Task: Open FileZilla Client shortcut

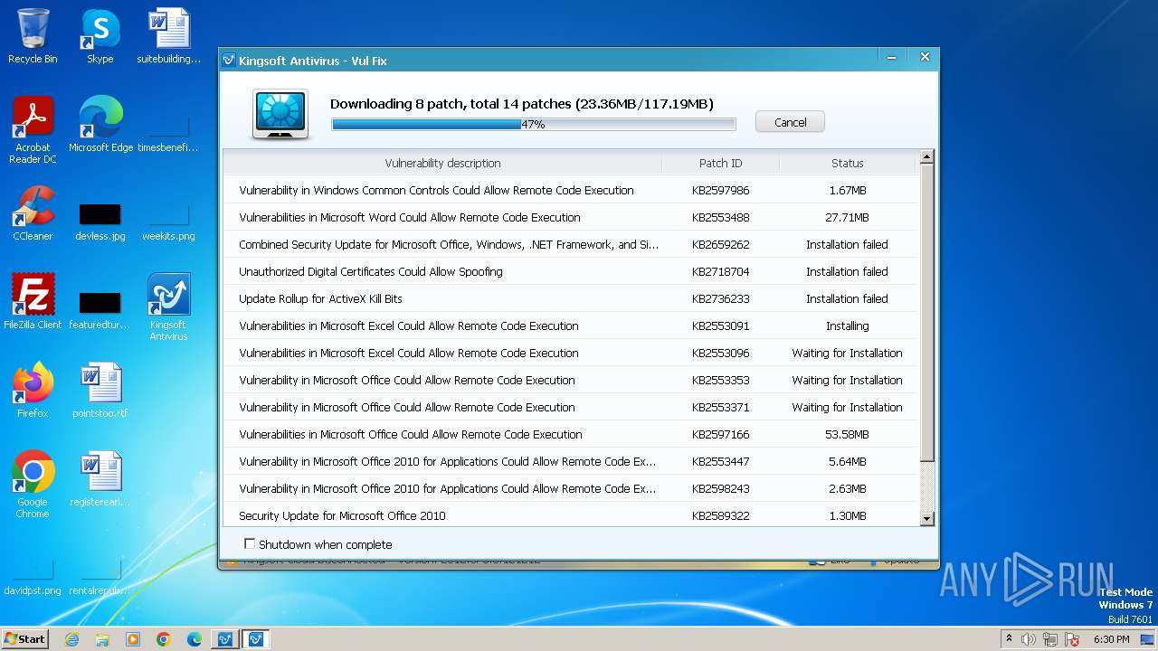Action: (33, 302)
